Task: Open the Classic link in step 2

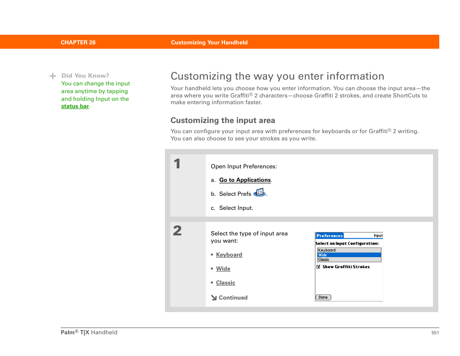Action: [x=226, y=283]
